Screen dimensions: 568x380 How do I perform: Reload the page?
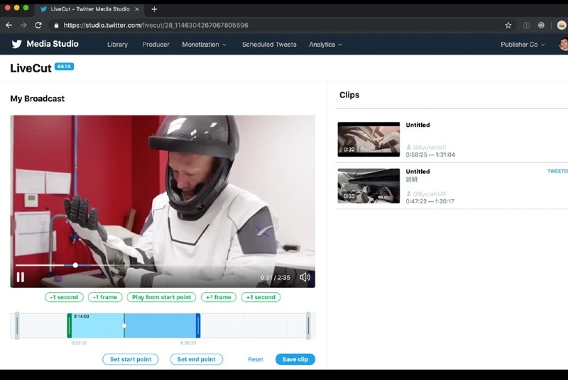38,26
